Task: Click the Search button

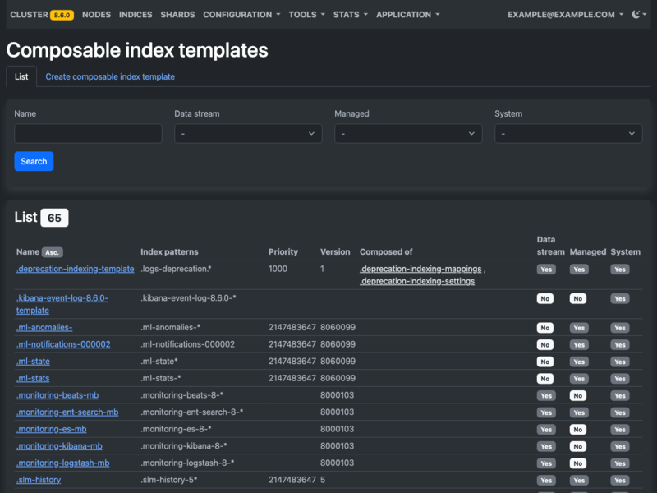Action: click(34, 161)
